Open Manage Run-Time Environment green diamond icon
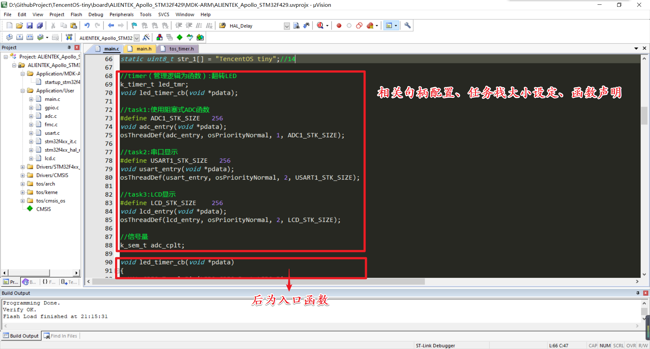 click(x=180, y=37)
